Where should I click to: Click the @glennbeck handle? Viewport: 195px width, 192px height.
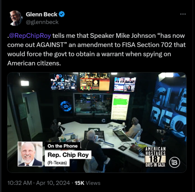coord(42,22)
